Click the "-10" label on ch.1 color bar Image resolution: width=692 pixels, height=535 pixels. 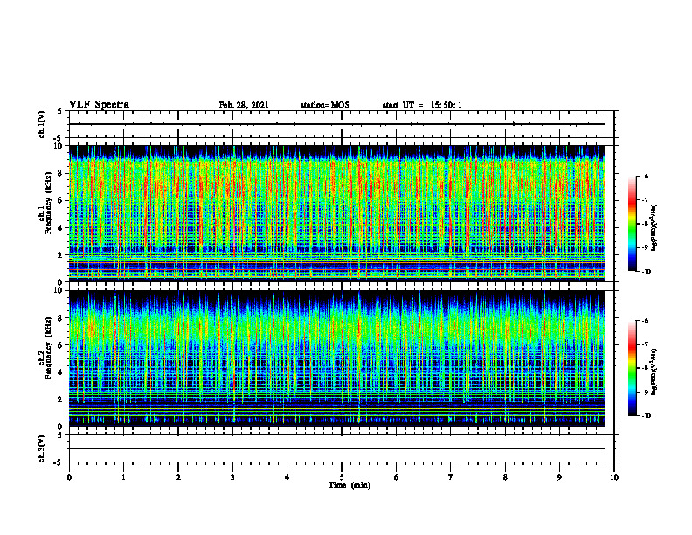pyautogui.click(x=647, y=271)
